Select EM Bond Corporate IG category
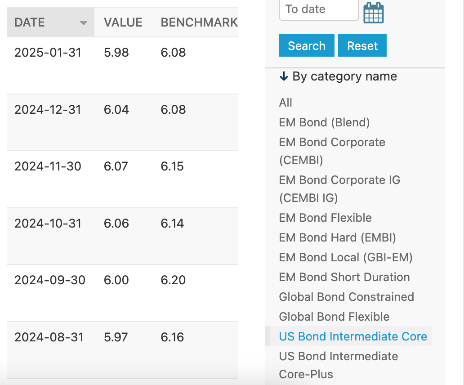The height and width of the screenshot is (385, 464). pos(339,189)
